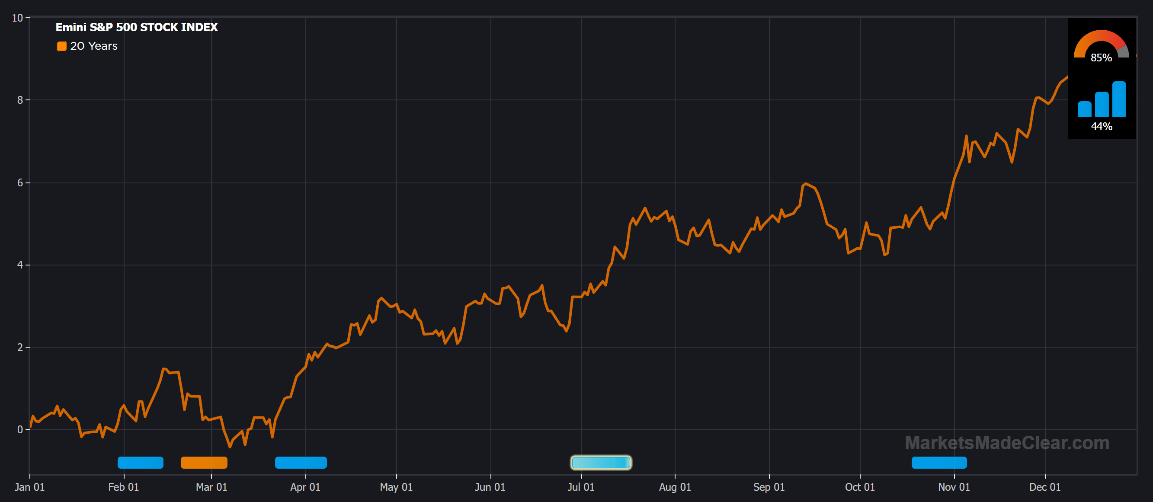
Task: Click the 85% gauge reading
Action: tap(1101, 58)
